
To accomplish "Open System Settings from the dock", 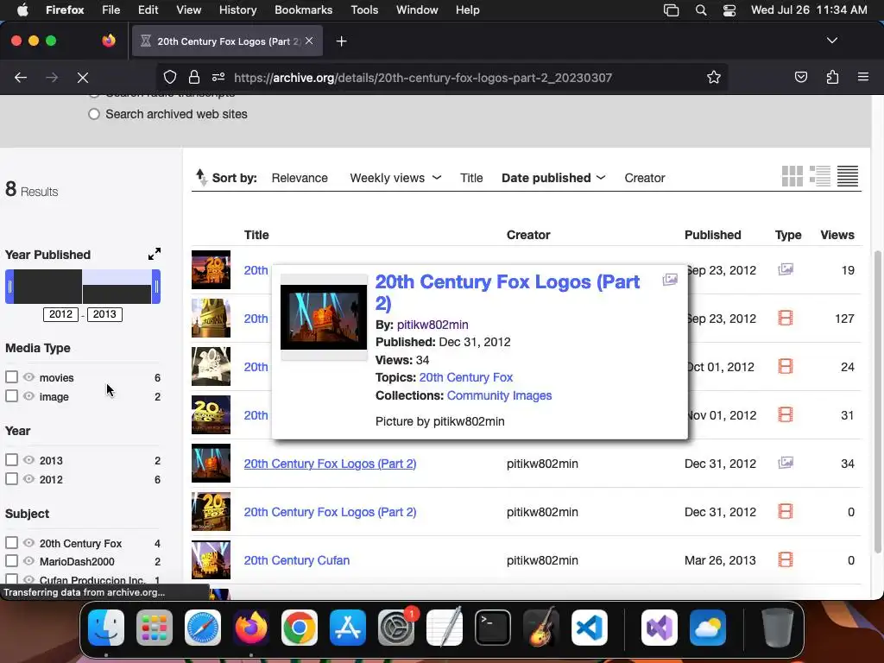I will tap(395, 628).
